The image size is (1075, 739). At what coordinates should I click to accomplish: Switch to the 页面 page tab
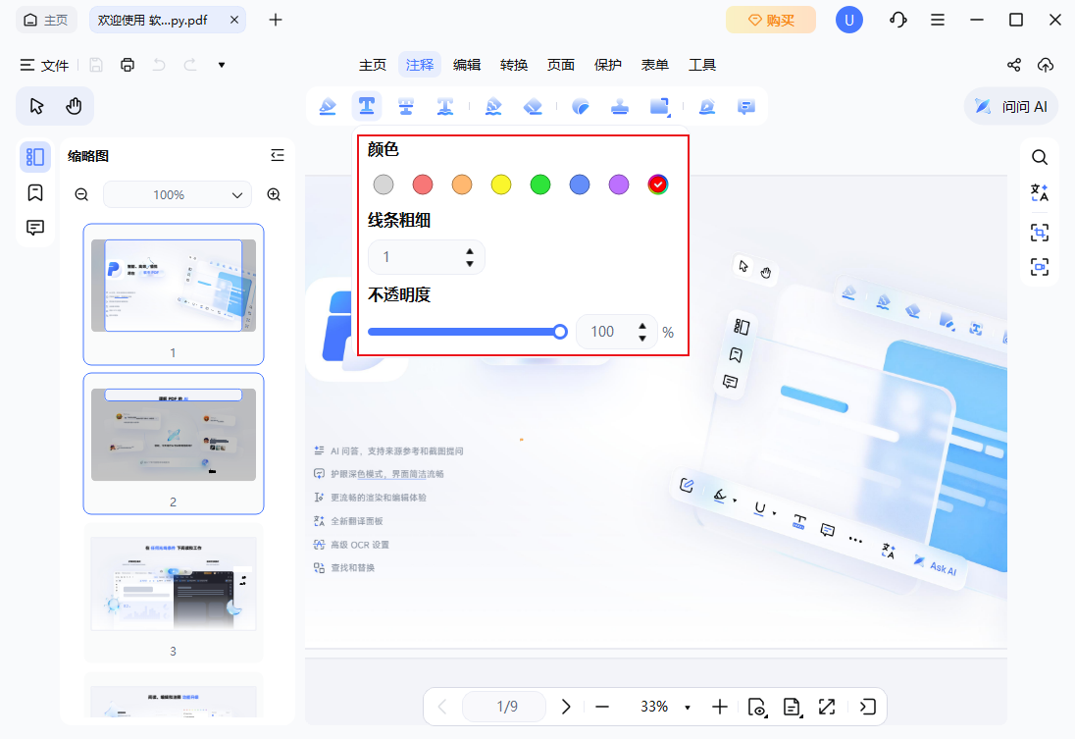[x=561, y=65]
